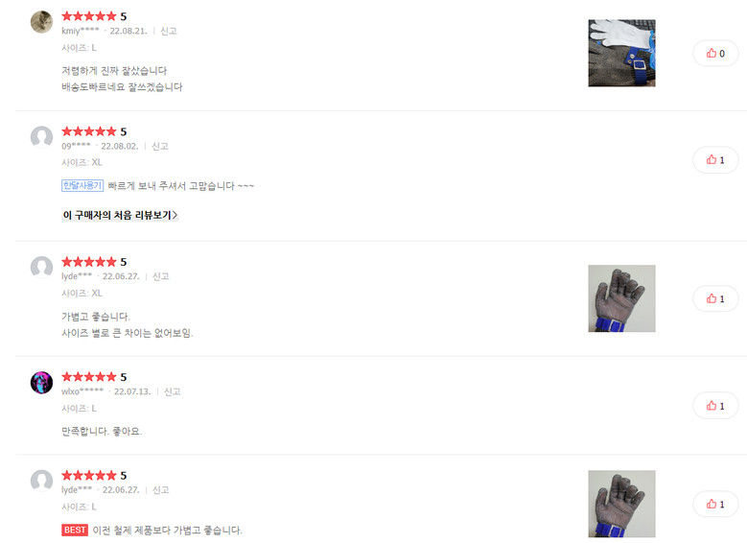Viewport: 747px width, 543px height.
Task: Click default avatar of 09**** reviewer
Action: [x=41, y=137]
